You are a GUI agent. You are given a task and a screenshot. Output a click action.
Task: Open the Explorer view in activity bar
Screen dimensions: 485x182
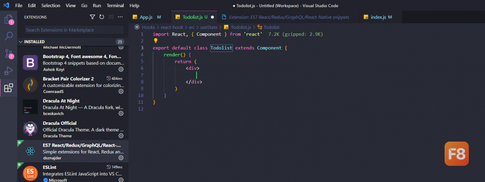pyautogui.click(x=9, y=20)
